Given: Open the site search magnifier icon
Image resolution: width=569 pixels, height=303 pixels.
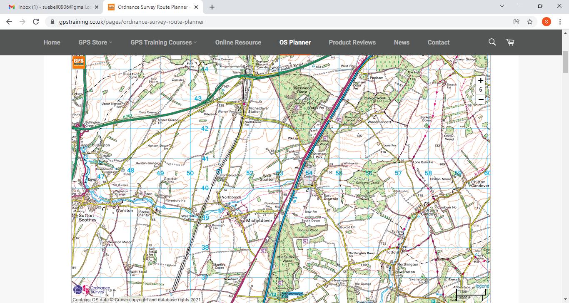Looking at the screenshot, I should 492,42.
